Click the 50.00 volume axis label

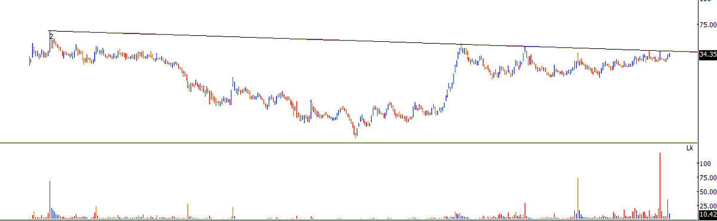click(x=708, y=192)
